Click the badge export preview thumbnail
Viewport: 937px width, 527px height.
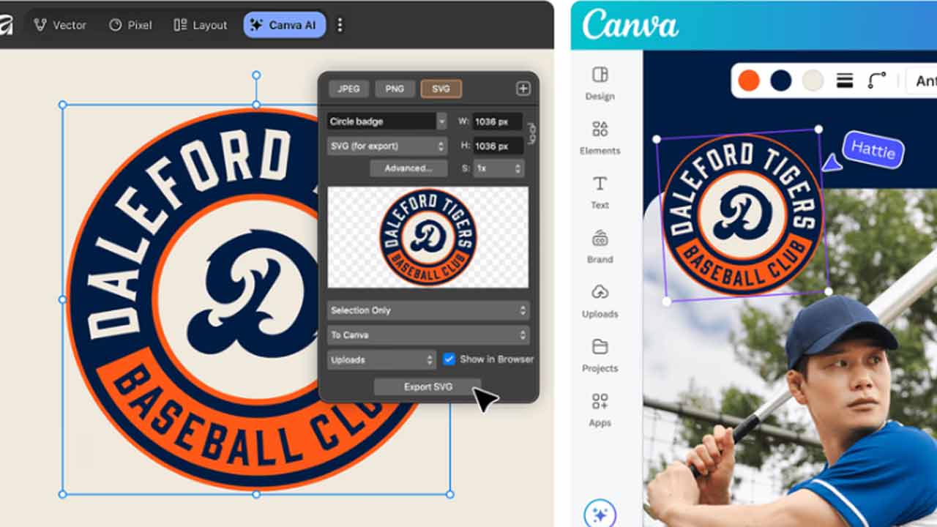(x=428, y=237)
